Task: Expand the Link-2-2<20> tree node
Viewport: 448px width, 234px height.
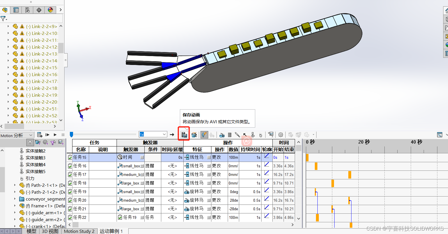Action: point(8,102)
